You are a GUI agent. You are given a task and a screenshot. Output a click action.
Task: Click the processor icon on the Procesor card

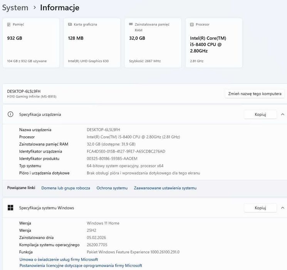[x=192, y=24]
